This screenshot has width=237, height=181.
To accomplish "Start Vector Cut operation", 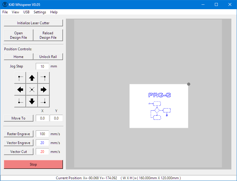I will [x=19, y=152].
